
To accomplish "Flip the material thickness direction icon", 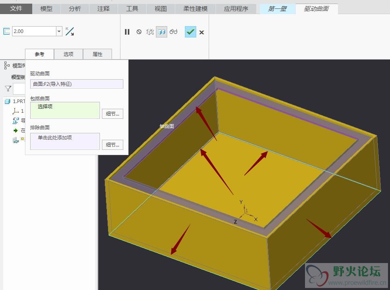I will coord(70,31).
